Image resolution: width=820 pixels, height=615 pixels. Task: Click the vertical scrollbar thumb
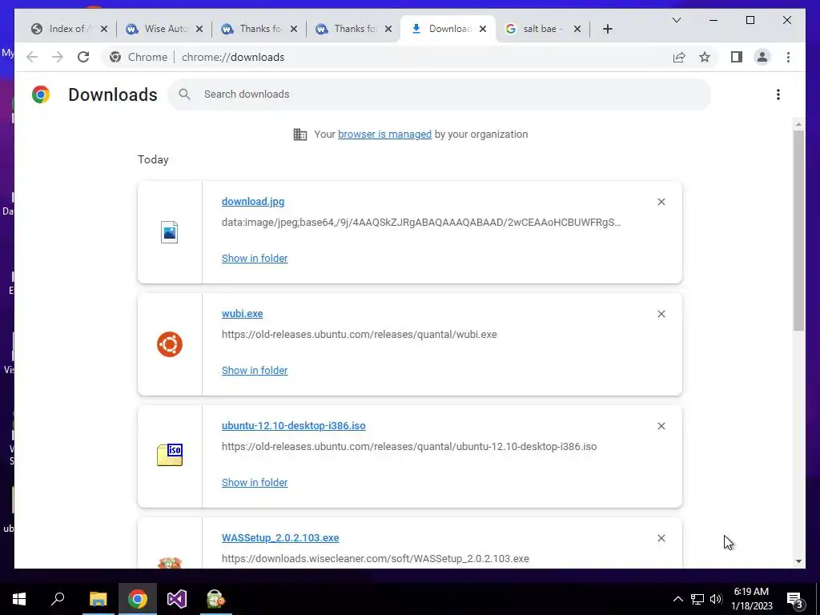[798, 230]
